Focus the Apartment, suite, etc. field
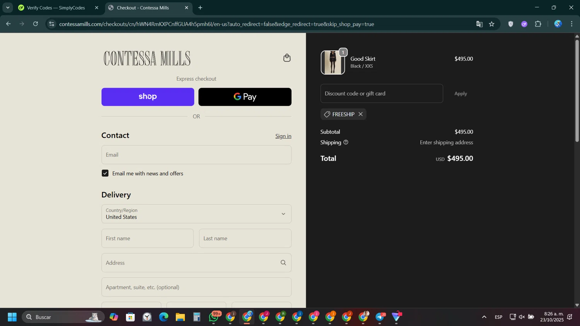 [196, 287]
